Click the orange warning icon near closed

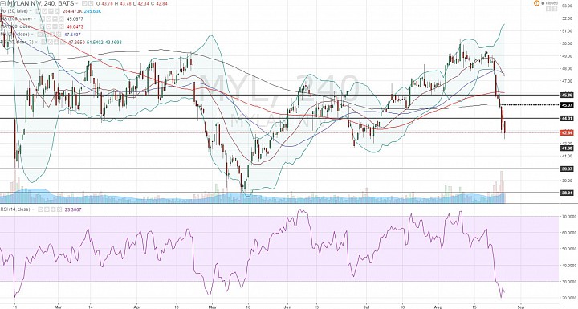point(536,3)
